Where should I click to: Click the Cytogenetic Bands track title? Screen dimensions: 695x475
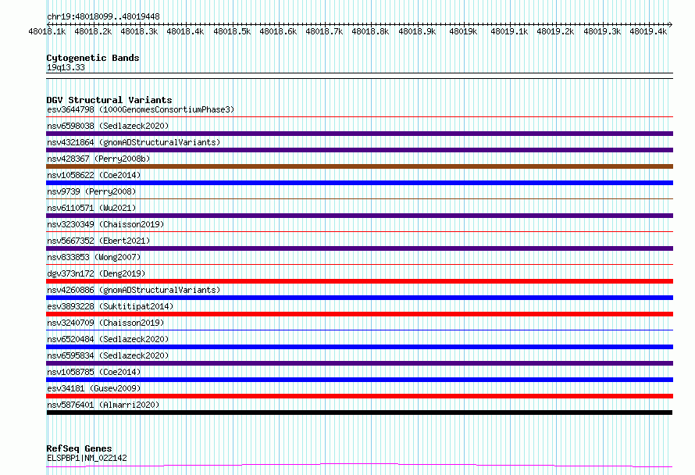[x=93, y=58]
